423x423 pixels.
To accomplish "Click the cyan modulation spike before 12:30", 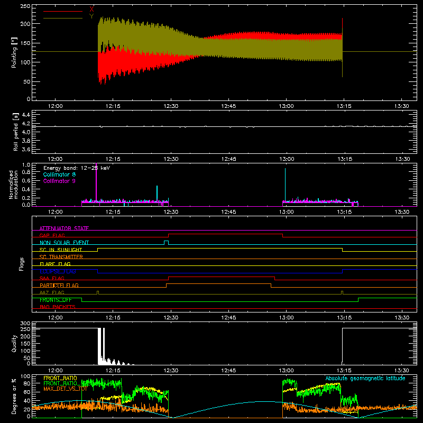I will tap(157, 193).
